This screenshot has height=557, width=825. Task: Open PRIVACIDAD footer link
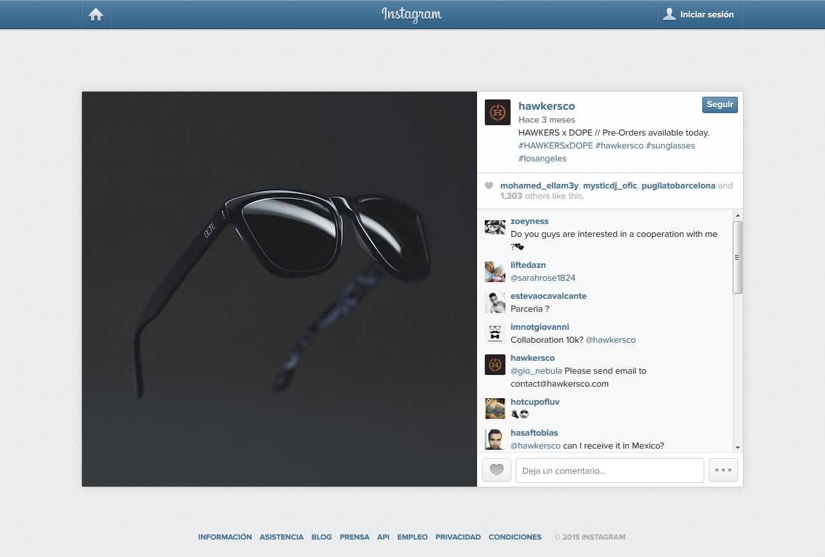[458, 537]
